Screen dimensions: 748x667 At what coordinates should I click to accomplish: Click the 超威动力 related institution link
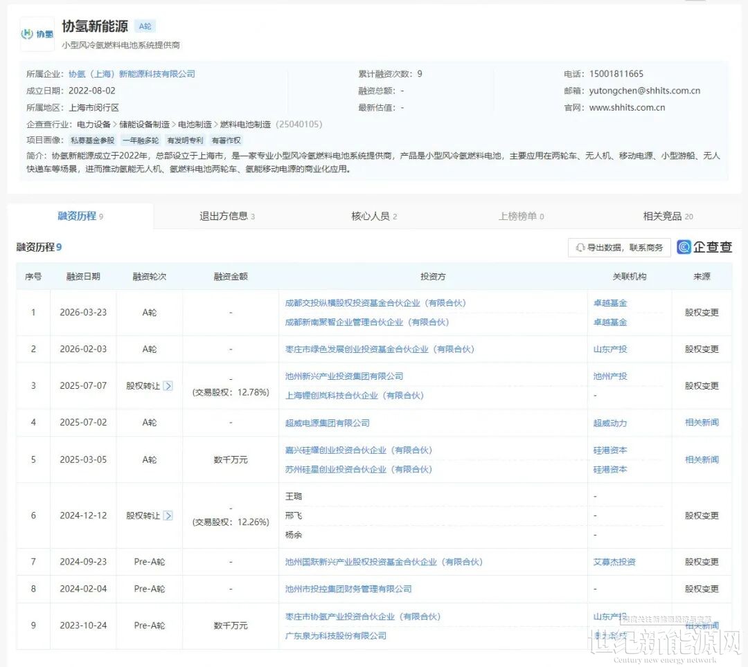pos(609,423)
